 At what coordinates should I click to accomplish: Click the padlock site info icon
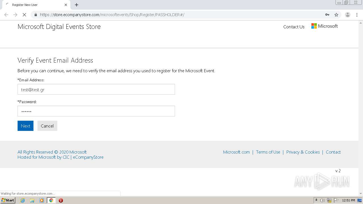coord(35,15)
